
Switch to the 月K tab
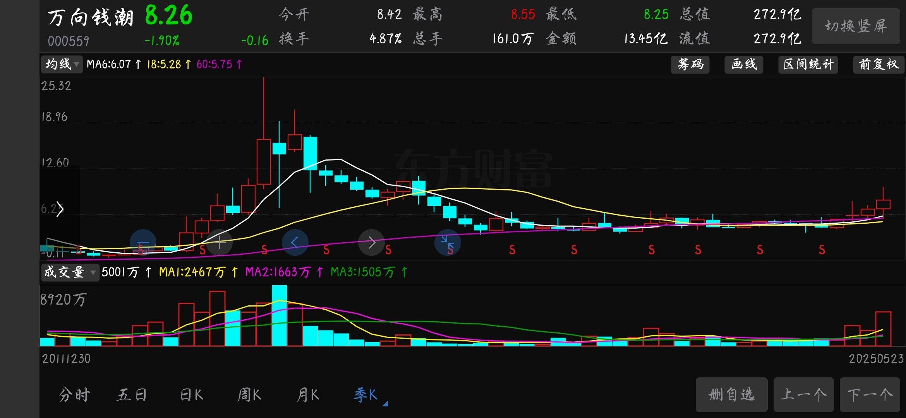(x=308, y=395)
